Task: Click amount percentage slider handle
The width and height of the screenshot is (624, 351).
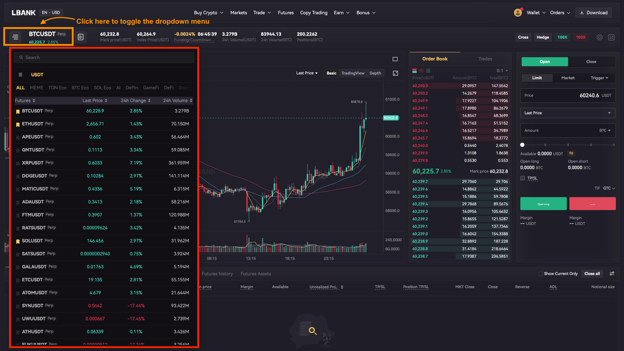Action: 522,145
